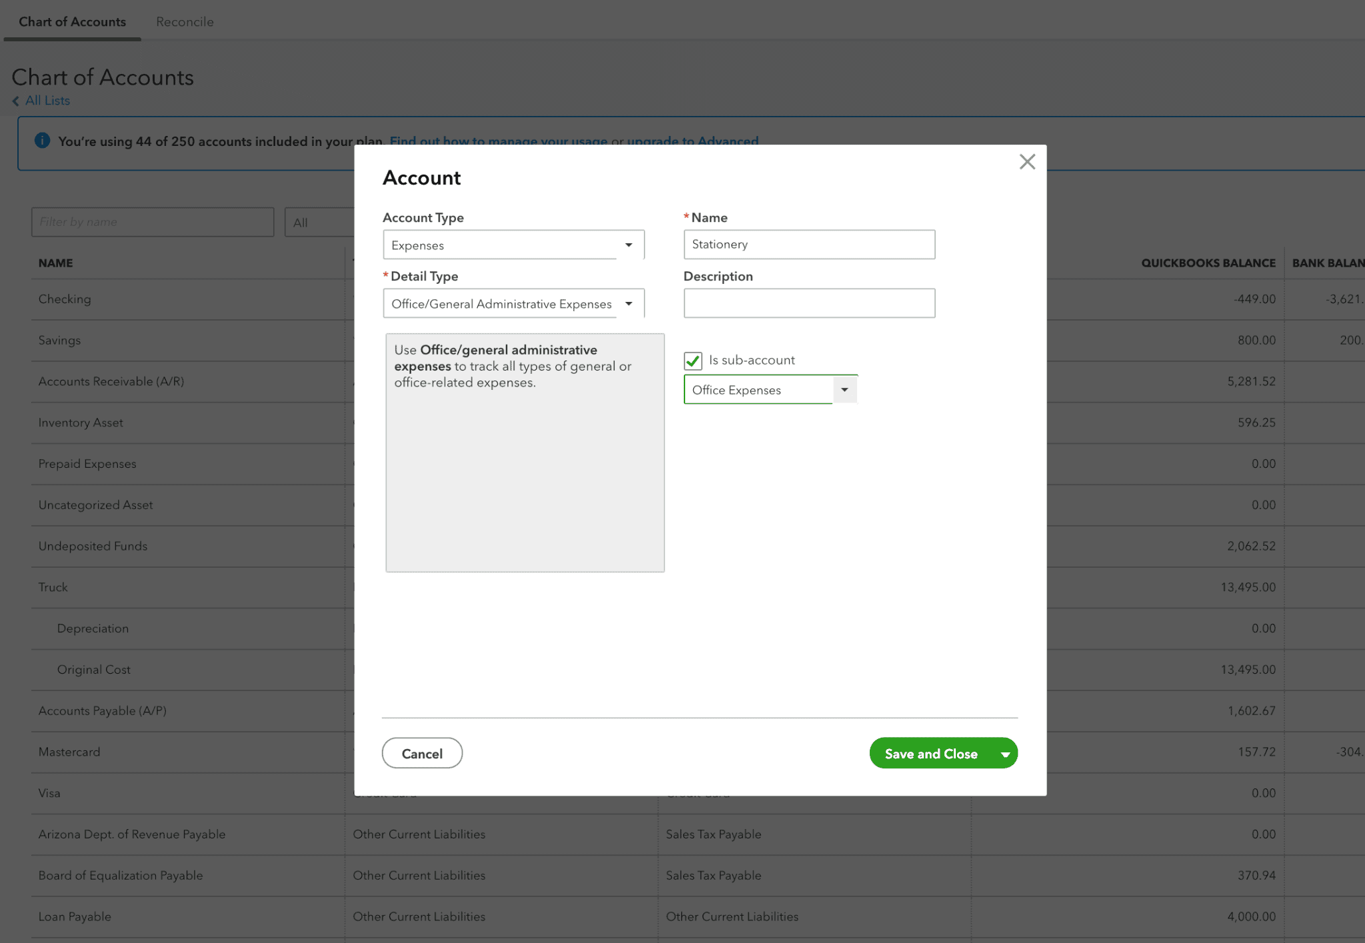Image resolution: width=1365 pixels, height=943 pixels.
Task: Switch to the Chart of Accounts tab
Action: point(72,21)
